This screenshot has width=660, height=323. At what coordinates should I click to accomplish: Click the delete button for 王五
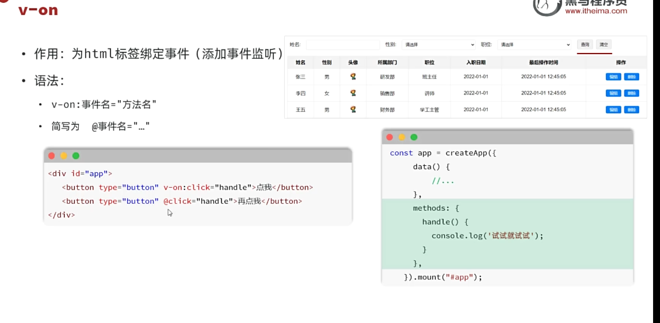pos(631,110)
